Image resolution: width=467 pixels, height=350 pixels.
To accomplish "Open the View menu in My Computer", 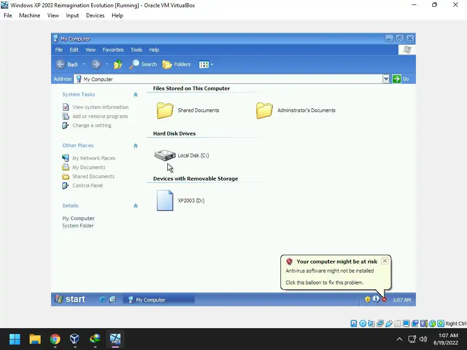I will point(90,50).
